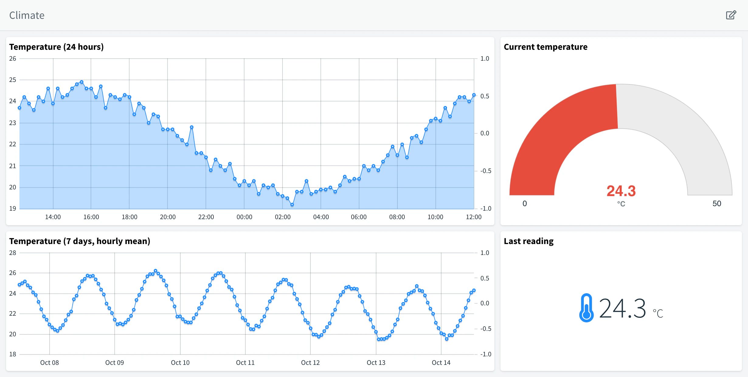Click the 12:00 x-axis label
Image resolution: width=748 pixels, height=377 pixels.
click(474, 217)
